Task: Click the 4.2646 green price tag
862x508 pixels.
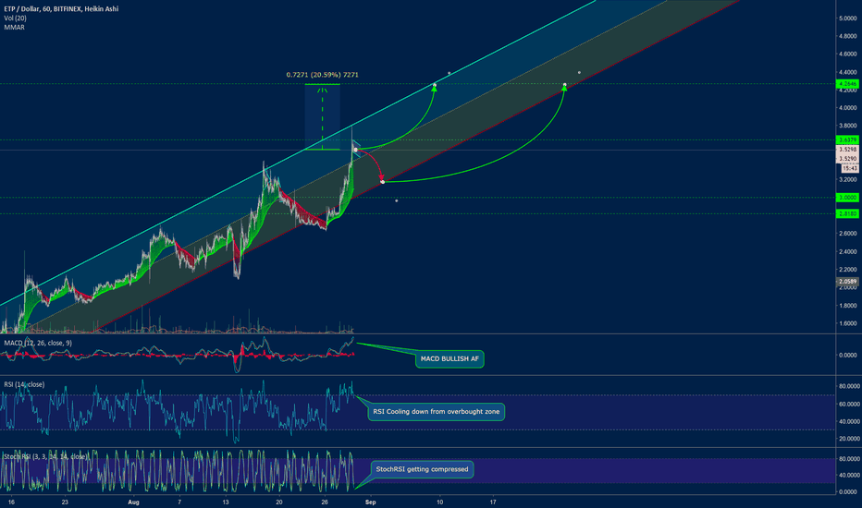Action: point(847,83)
